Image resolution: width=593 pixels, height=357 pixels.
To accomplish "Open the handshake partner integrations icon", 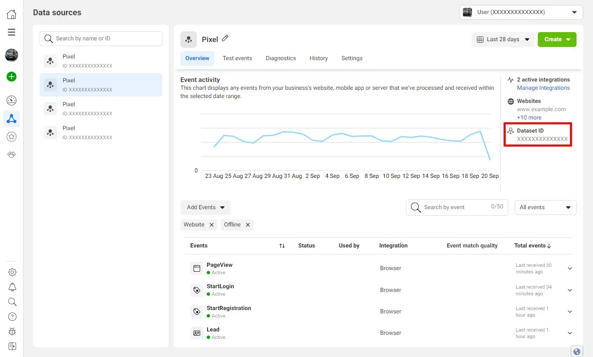I will (12, 155).
